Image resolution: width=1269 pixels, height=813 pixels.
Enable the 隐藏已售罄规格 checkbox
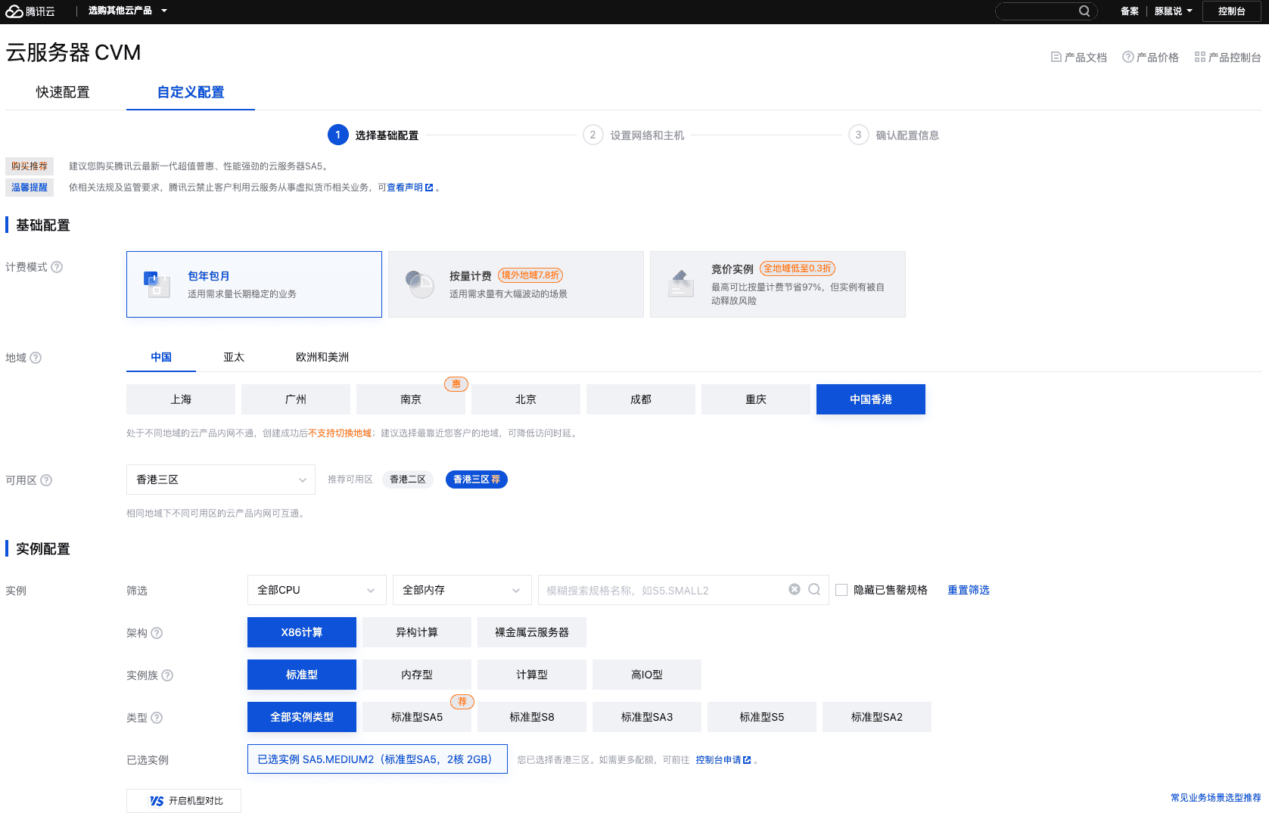click(841, 590)
